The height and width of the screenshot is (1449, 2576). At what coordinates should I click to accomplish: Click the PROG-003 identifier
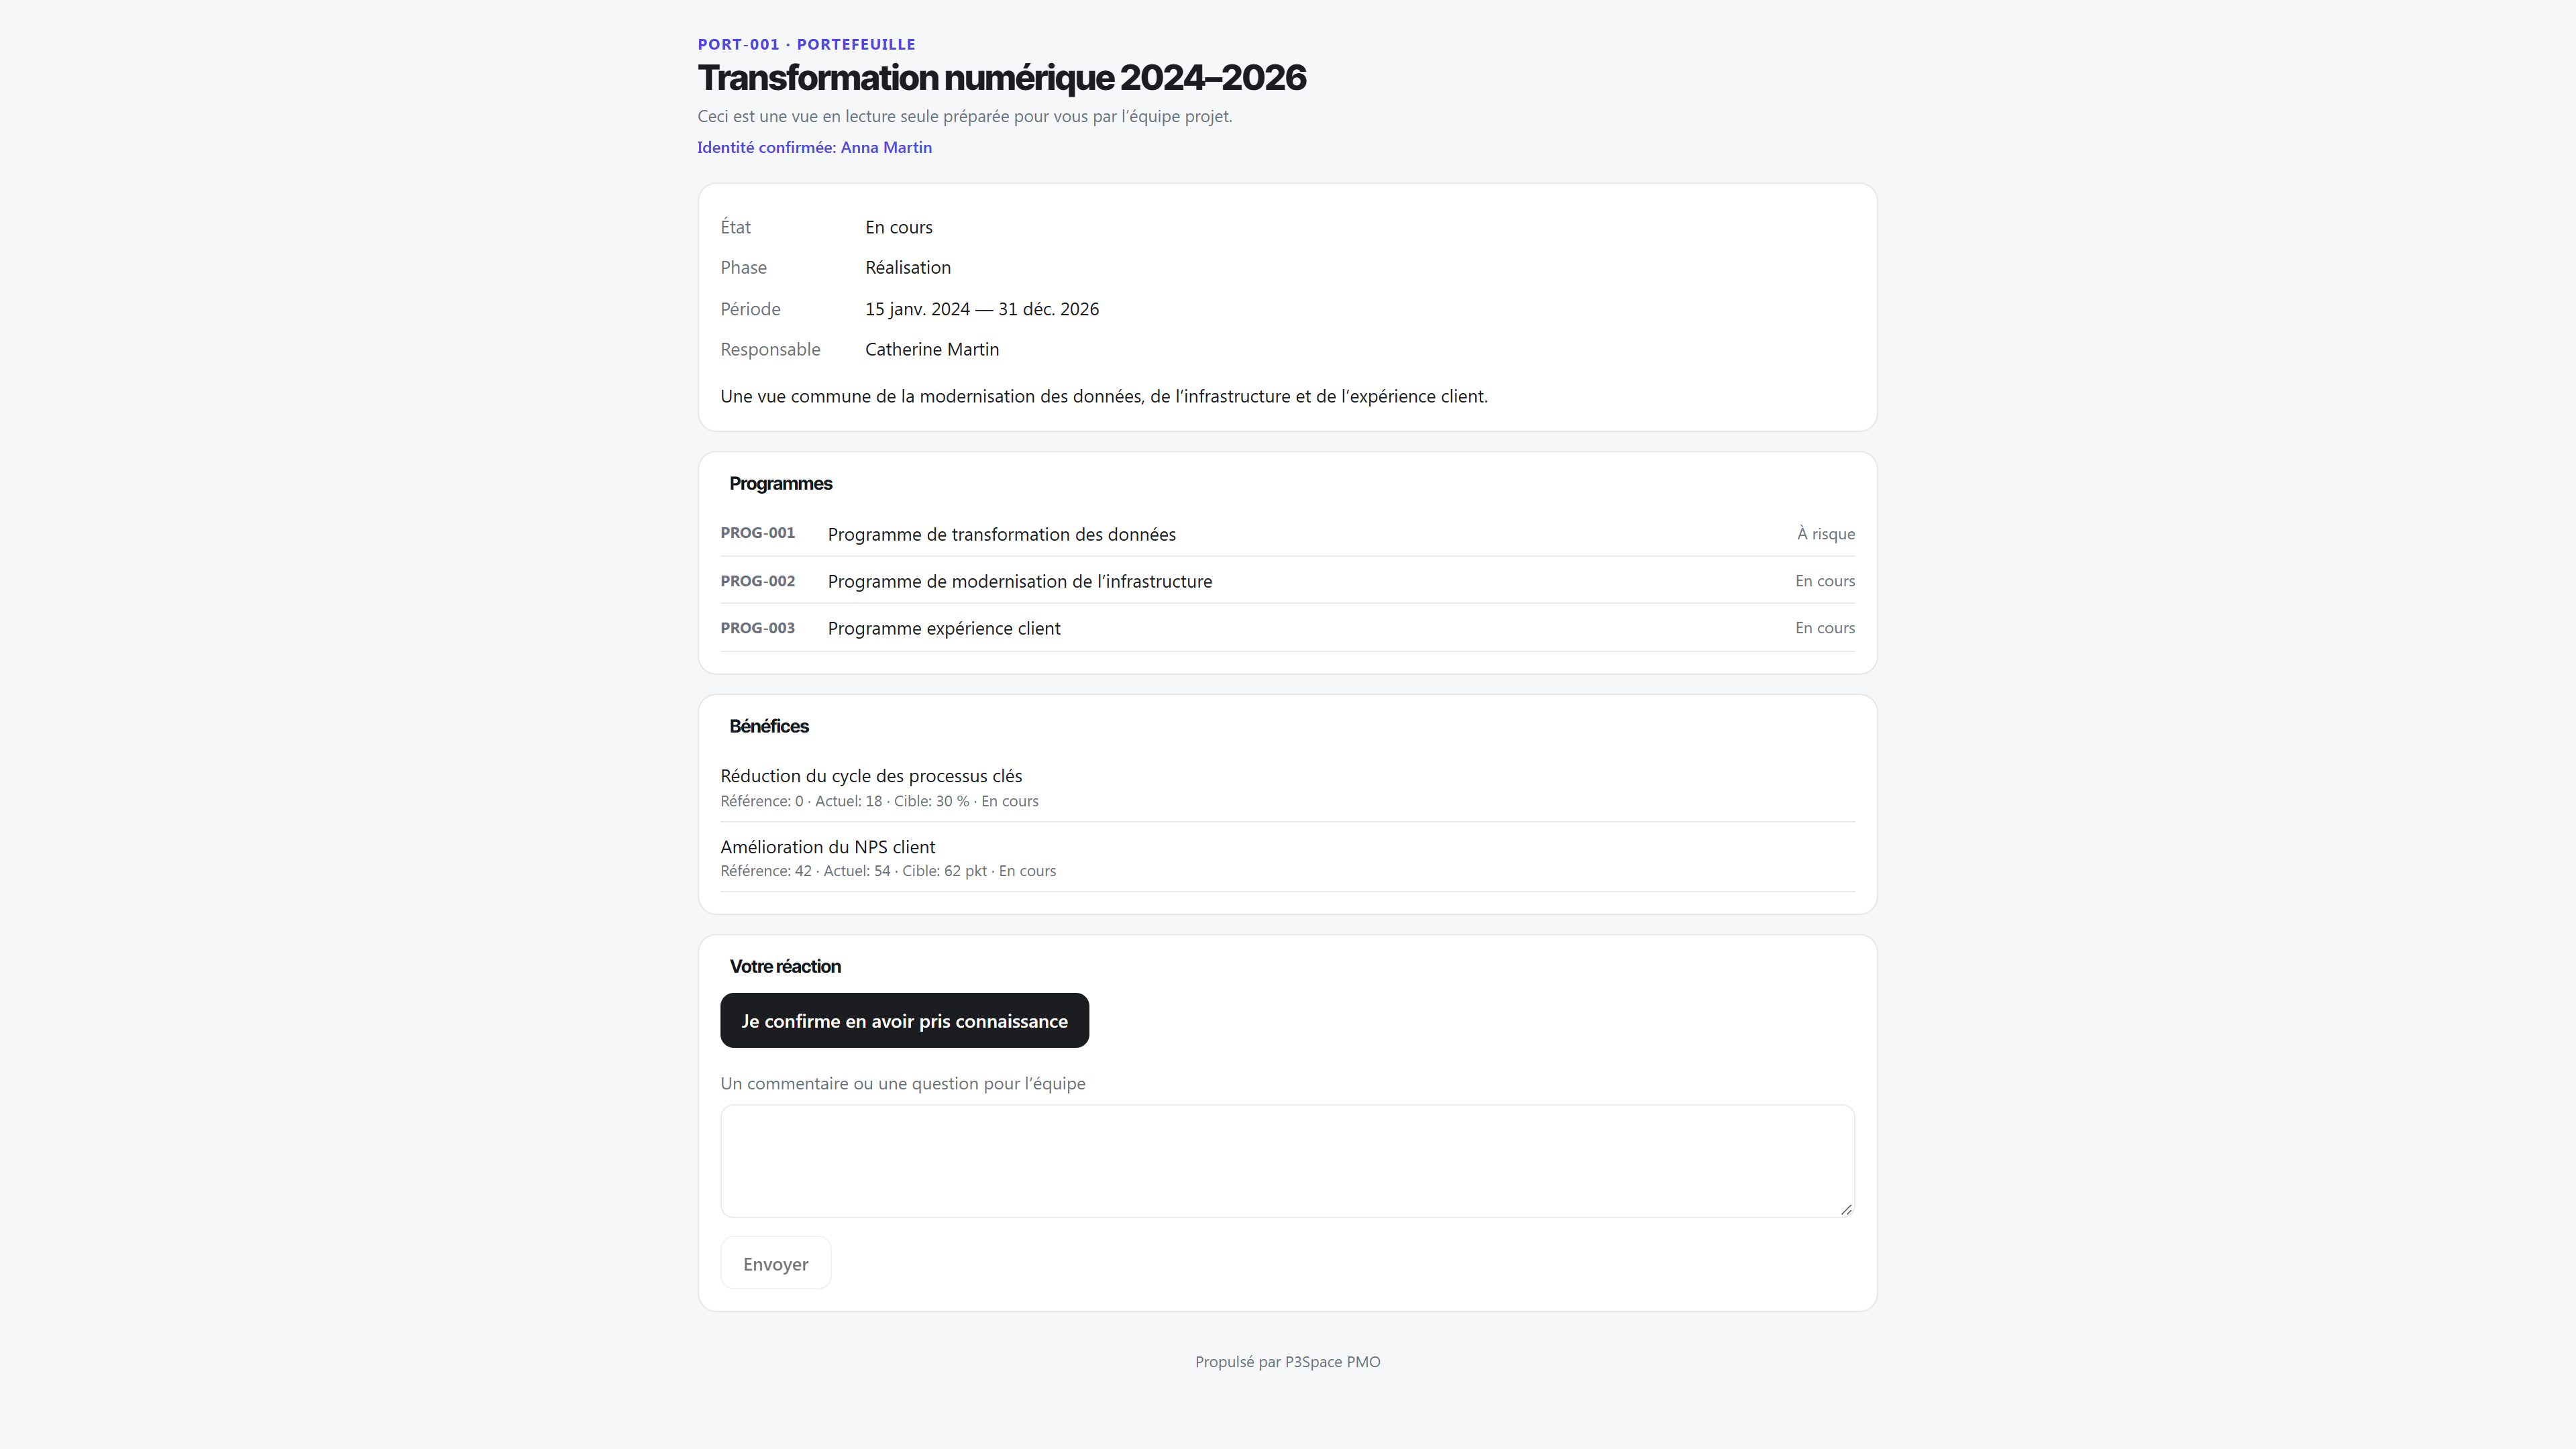pos(757,628)
